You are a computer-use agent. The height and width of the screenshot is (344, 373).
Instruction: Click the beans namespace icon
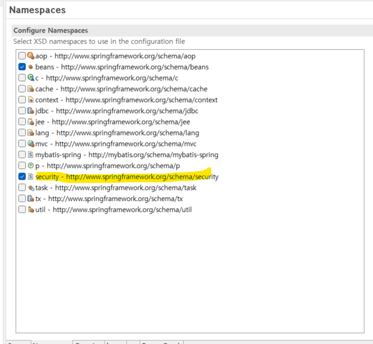click(31, 67)
